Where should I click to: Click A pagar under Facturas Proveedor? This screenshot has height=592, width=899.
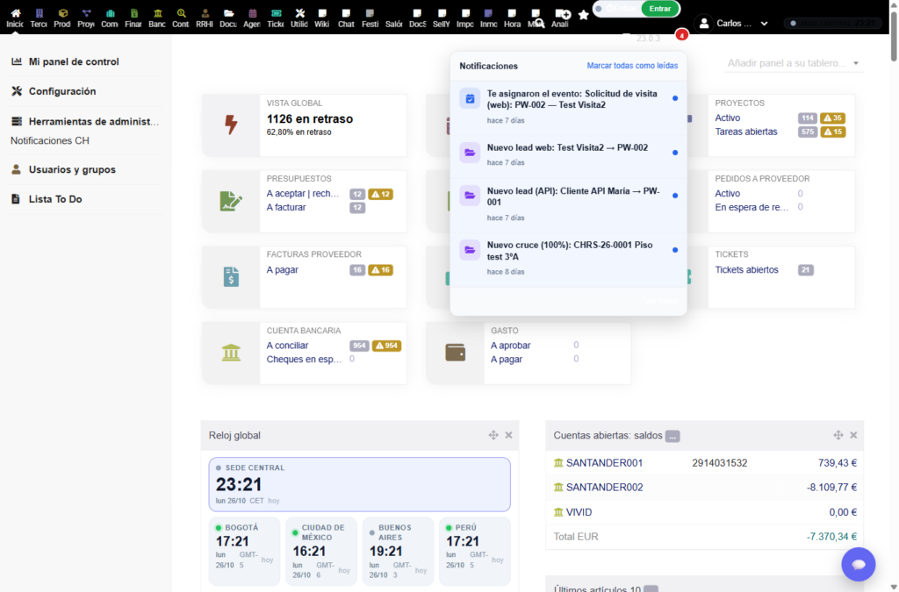(x=282, y=269)
